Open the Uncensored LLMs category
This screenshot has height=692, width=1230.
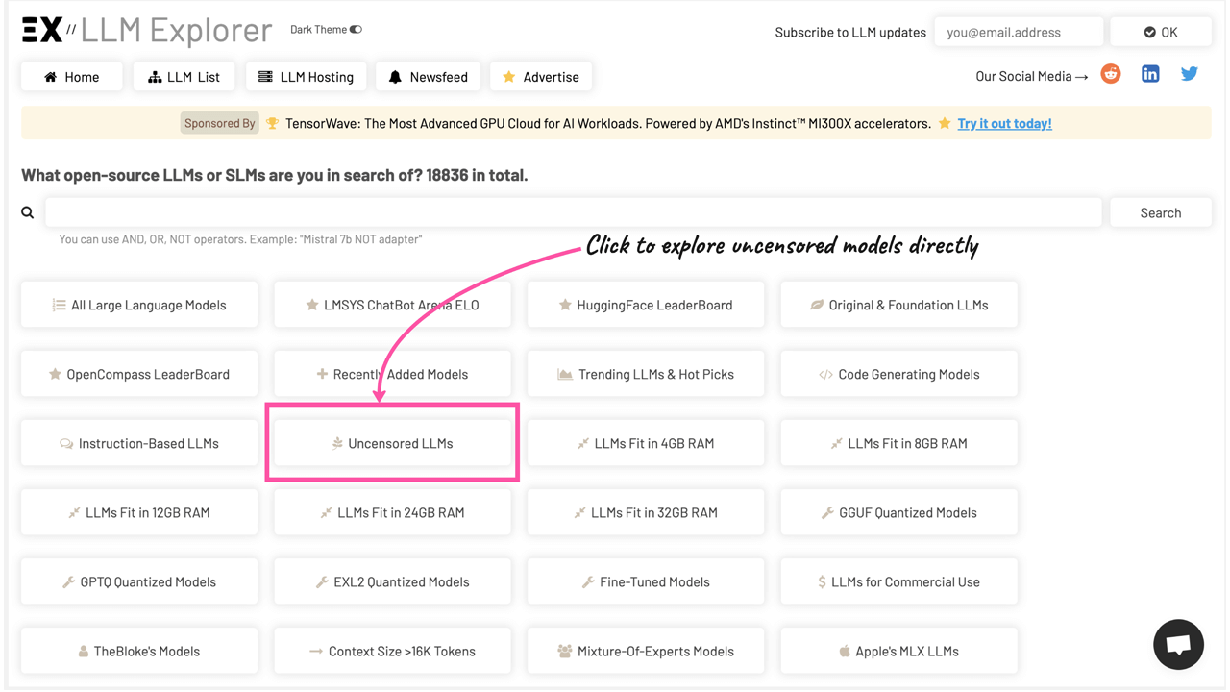tap(392, 443)
